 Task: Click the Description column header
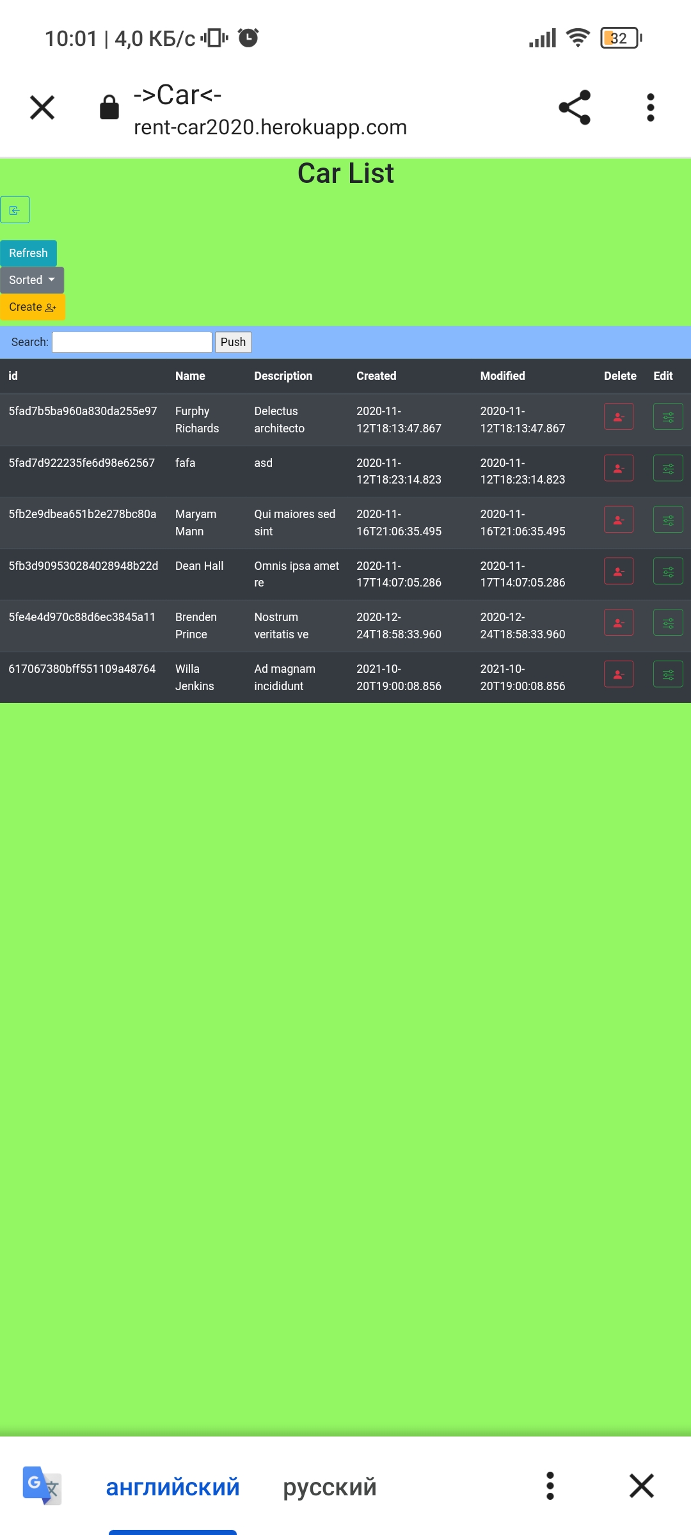pyautogui.click(x=283, y=376)
